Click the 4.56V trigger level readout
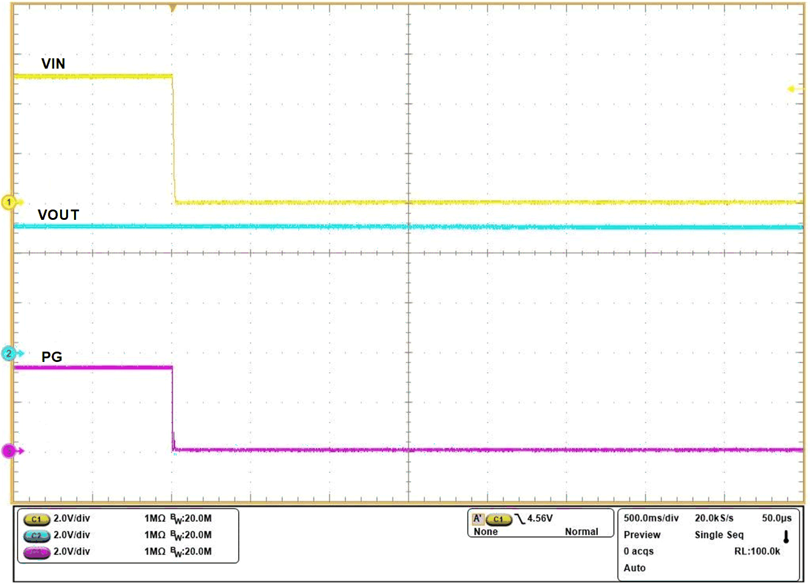Viewport: 810px width, 583px height. pos(541,517)
